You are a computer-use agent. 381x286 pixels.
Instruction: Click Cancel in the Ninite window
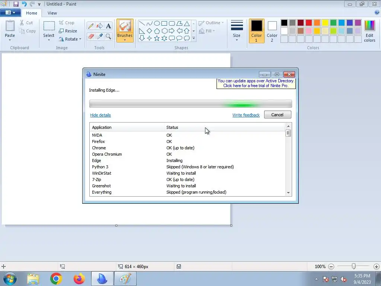(278, 115)
